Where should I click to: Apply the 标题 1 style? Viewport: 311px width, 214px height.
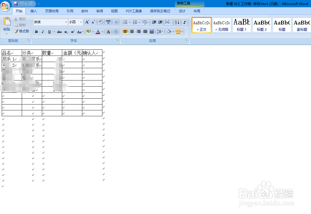242,25
